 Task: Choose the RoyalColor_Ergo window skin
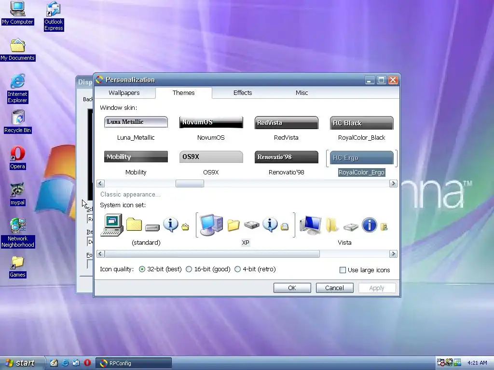pos(362,163)
